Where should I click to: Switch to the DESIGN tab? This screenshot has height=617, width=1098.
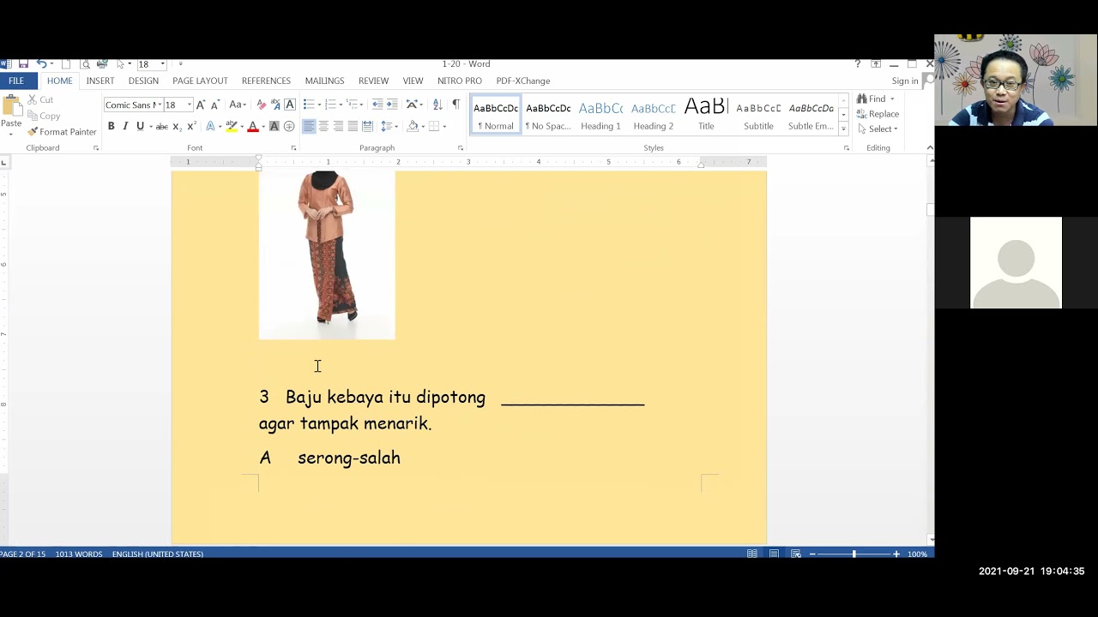[143, 81]
